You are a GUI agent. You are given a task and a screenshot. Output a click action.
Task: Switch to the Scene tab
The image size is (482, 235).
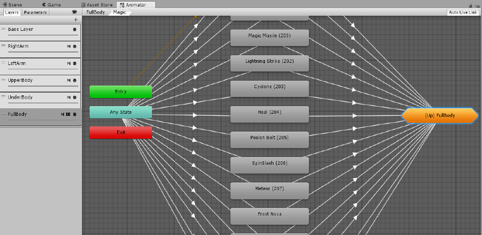(12, 5)
